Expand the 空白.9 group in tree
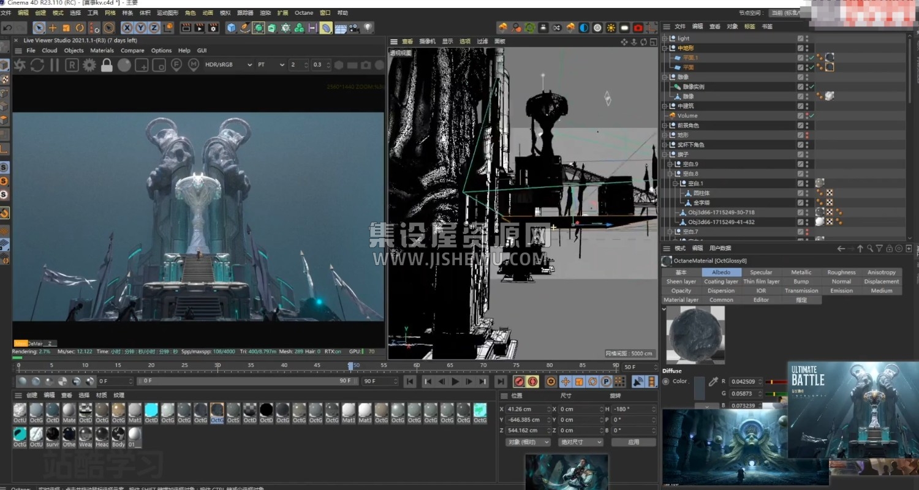This screenshot has width=919, height=490. (670, 164)
